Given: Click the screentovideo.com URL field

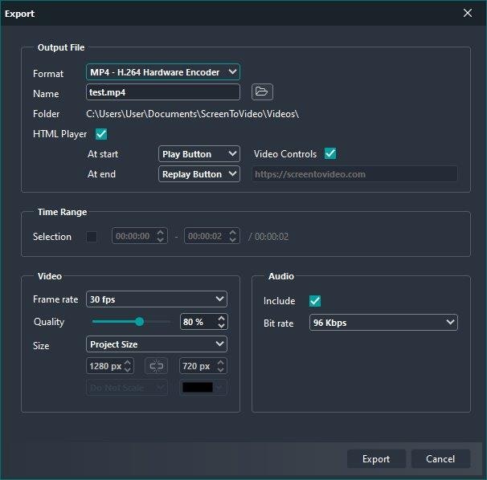Looking at the screenshot, I should click(x=354, y=174).
